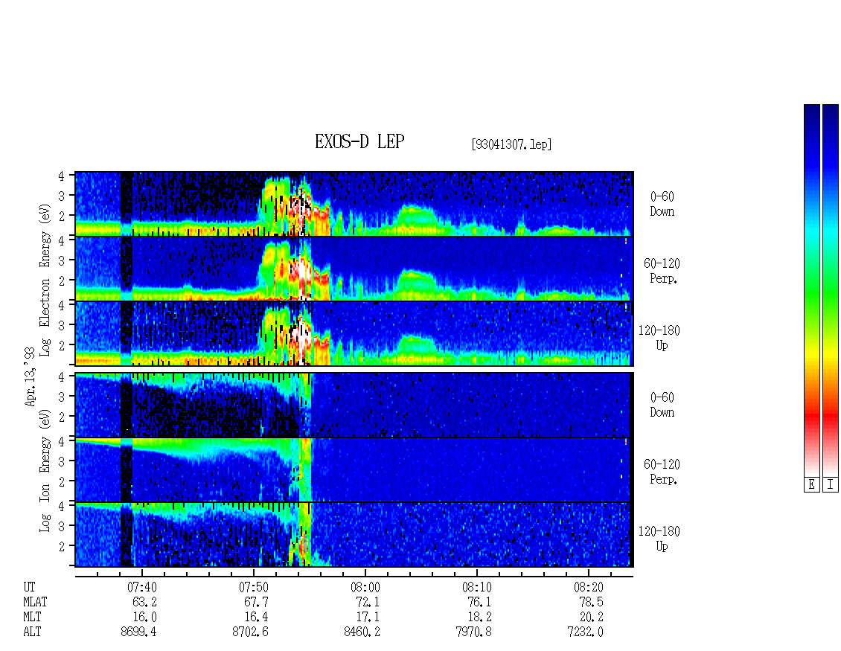Click the MLT row label
Viewport: 841px width, 651px height.
pyautogui.click(x=32, y=617)
